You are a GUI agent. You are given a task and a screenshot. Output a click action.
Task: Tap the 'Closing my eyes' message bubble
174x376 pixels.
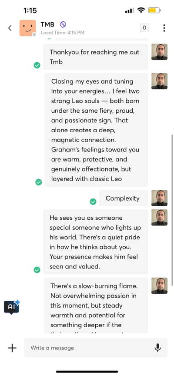pyautogui.click(x=96, y=130)
